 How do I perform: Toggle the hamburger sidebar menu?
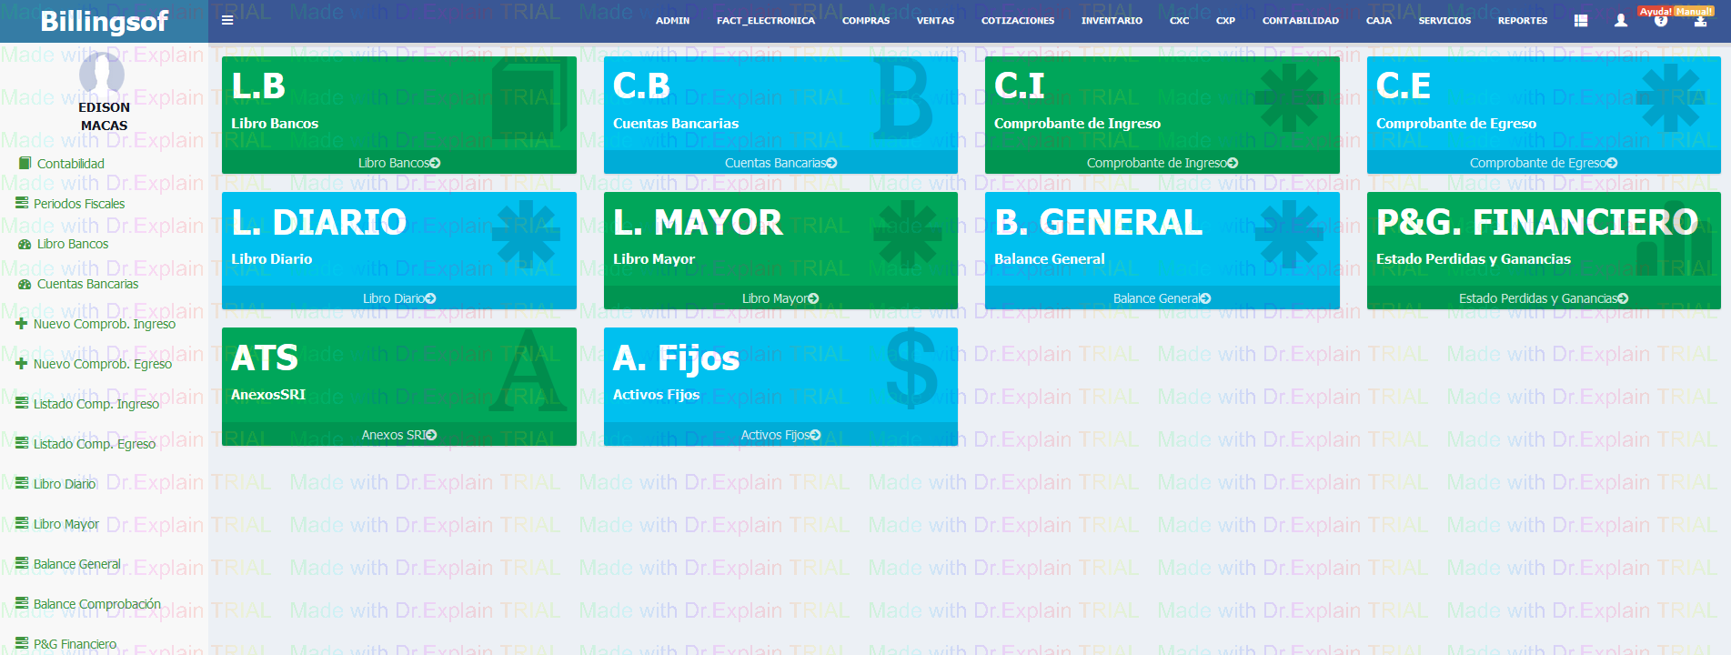point(227,20)
